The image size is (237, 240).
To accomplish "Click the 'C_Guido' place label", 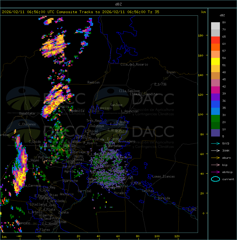I will click(35, 142).
